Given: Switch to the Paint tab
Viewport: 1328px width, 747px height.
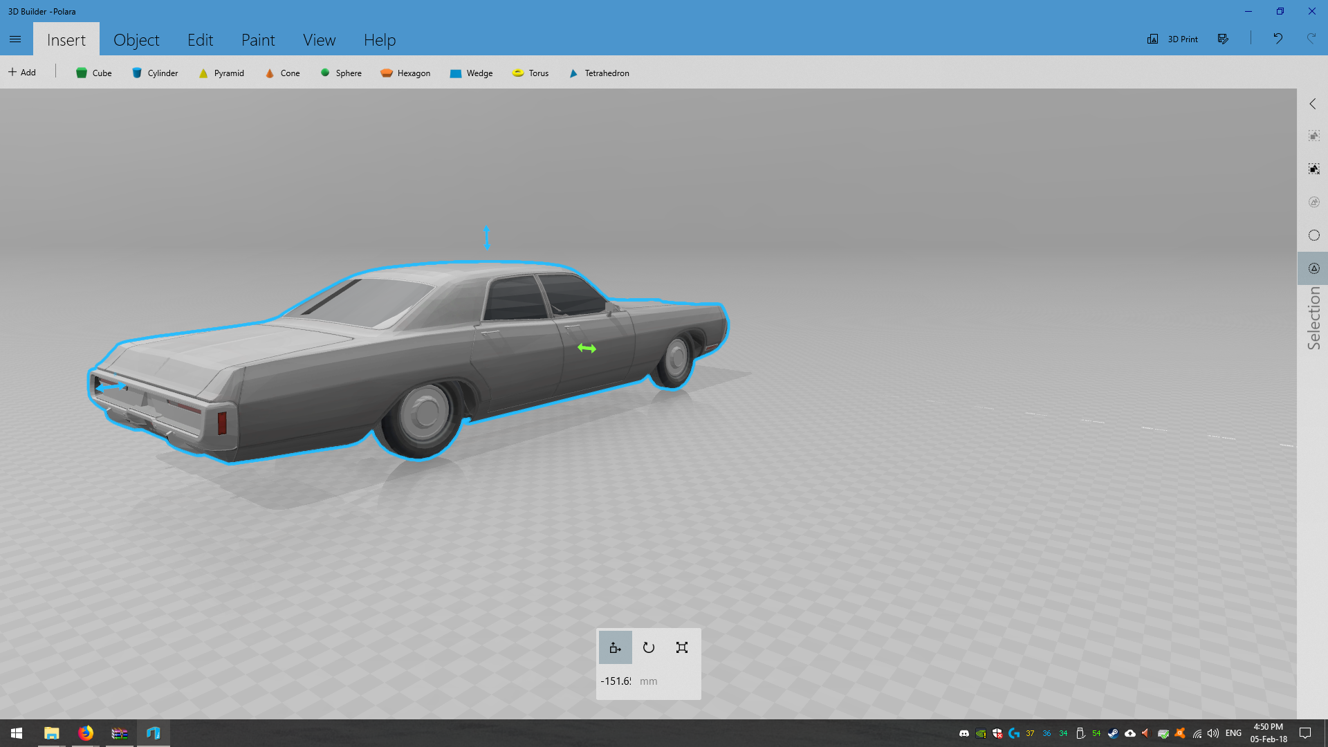Looking at the screenshot, I should pyautogui.click(x=258, y=39).
